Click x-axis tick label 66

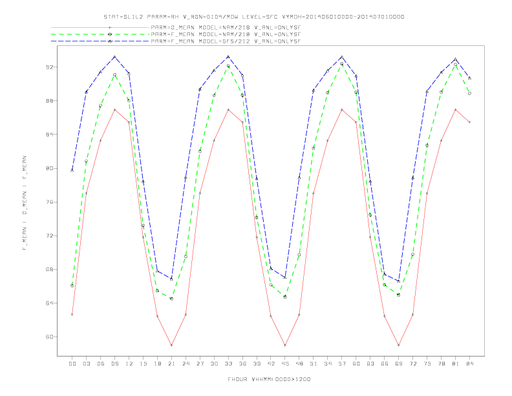[385, 364]
